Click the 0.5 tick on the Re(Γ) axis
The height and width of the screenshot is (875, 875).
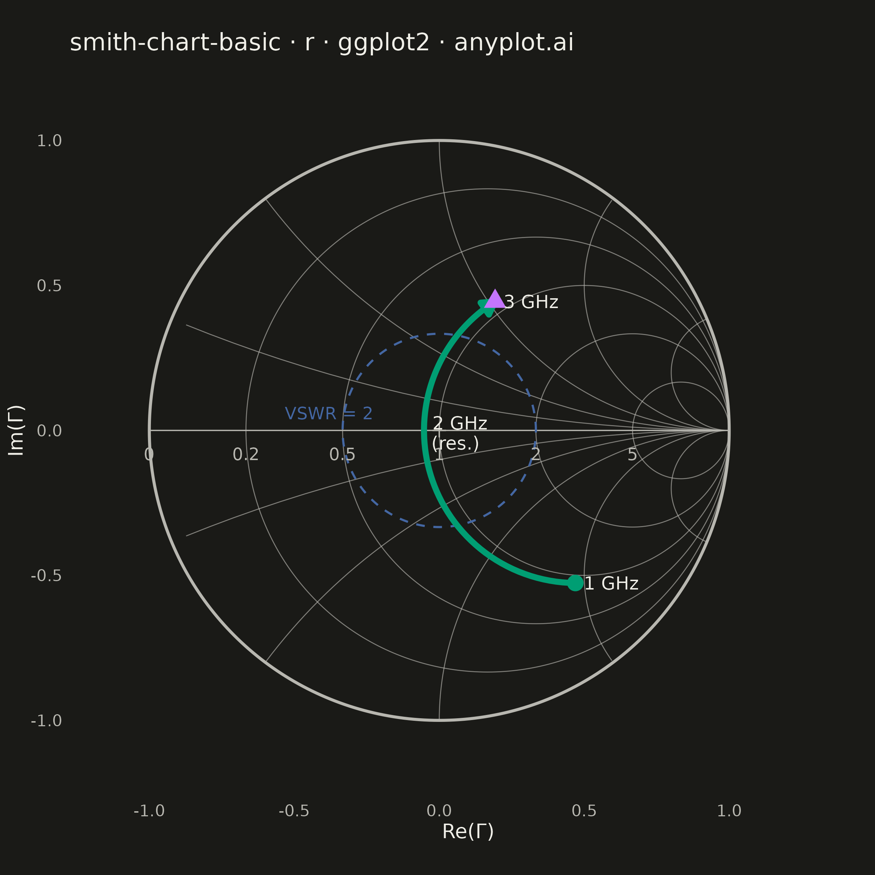tap(584, 811)
